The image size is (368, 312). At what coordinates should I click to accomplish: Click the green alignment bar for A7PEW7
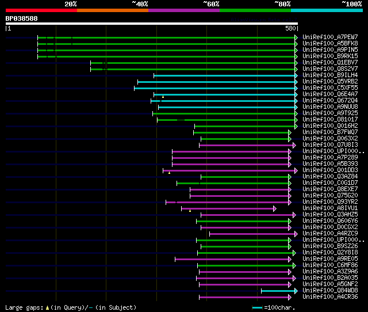click(166, 37)
